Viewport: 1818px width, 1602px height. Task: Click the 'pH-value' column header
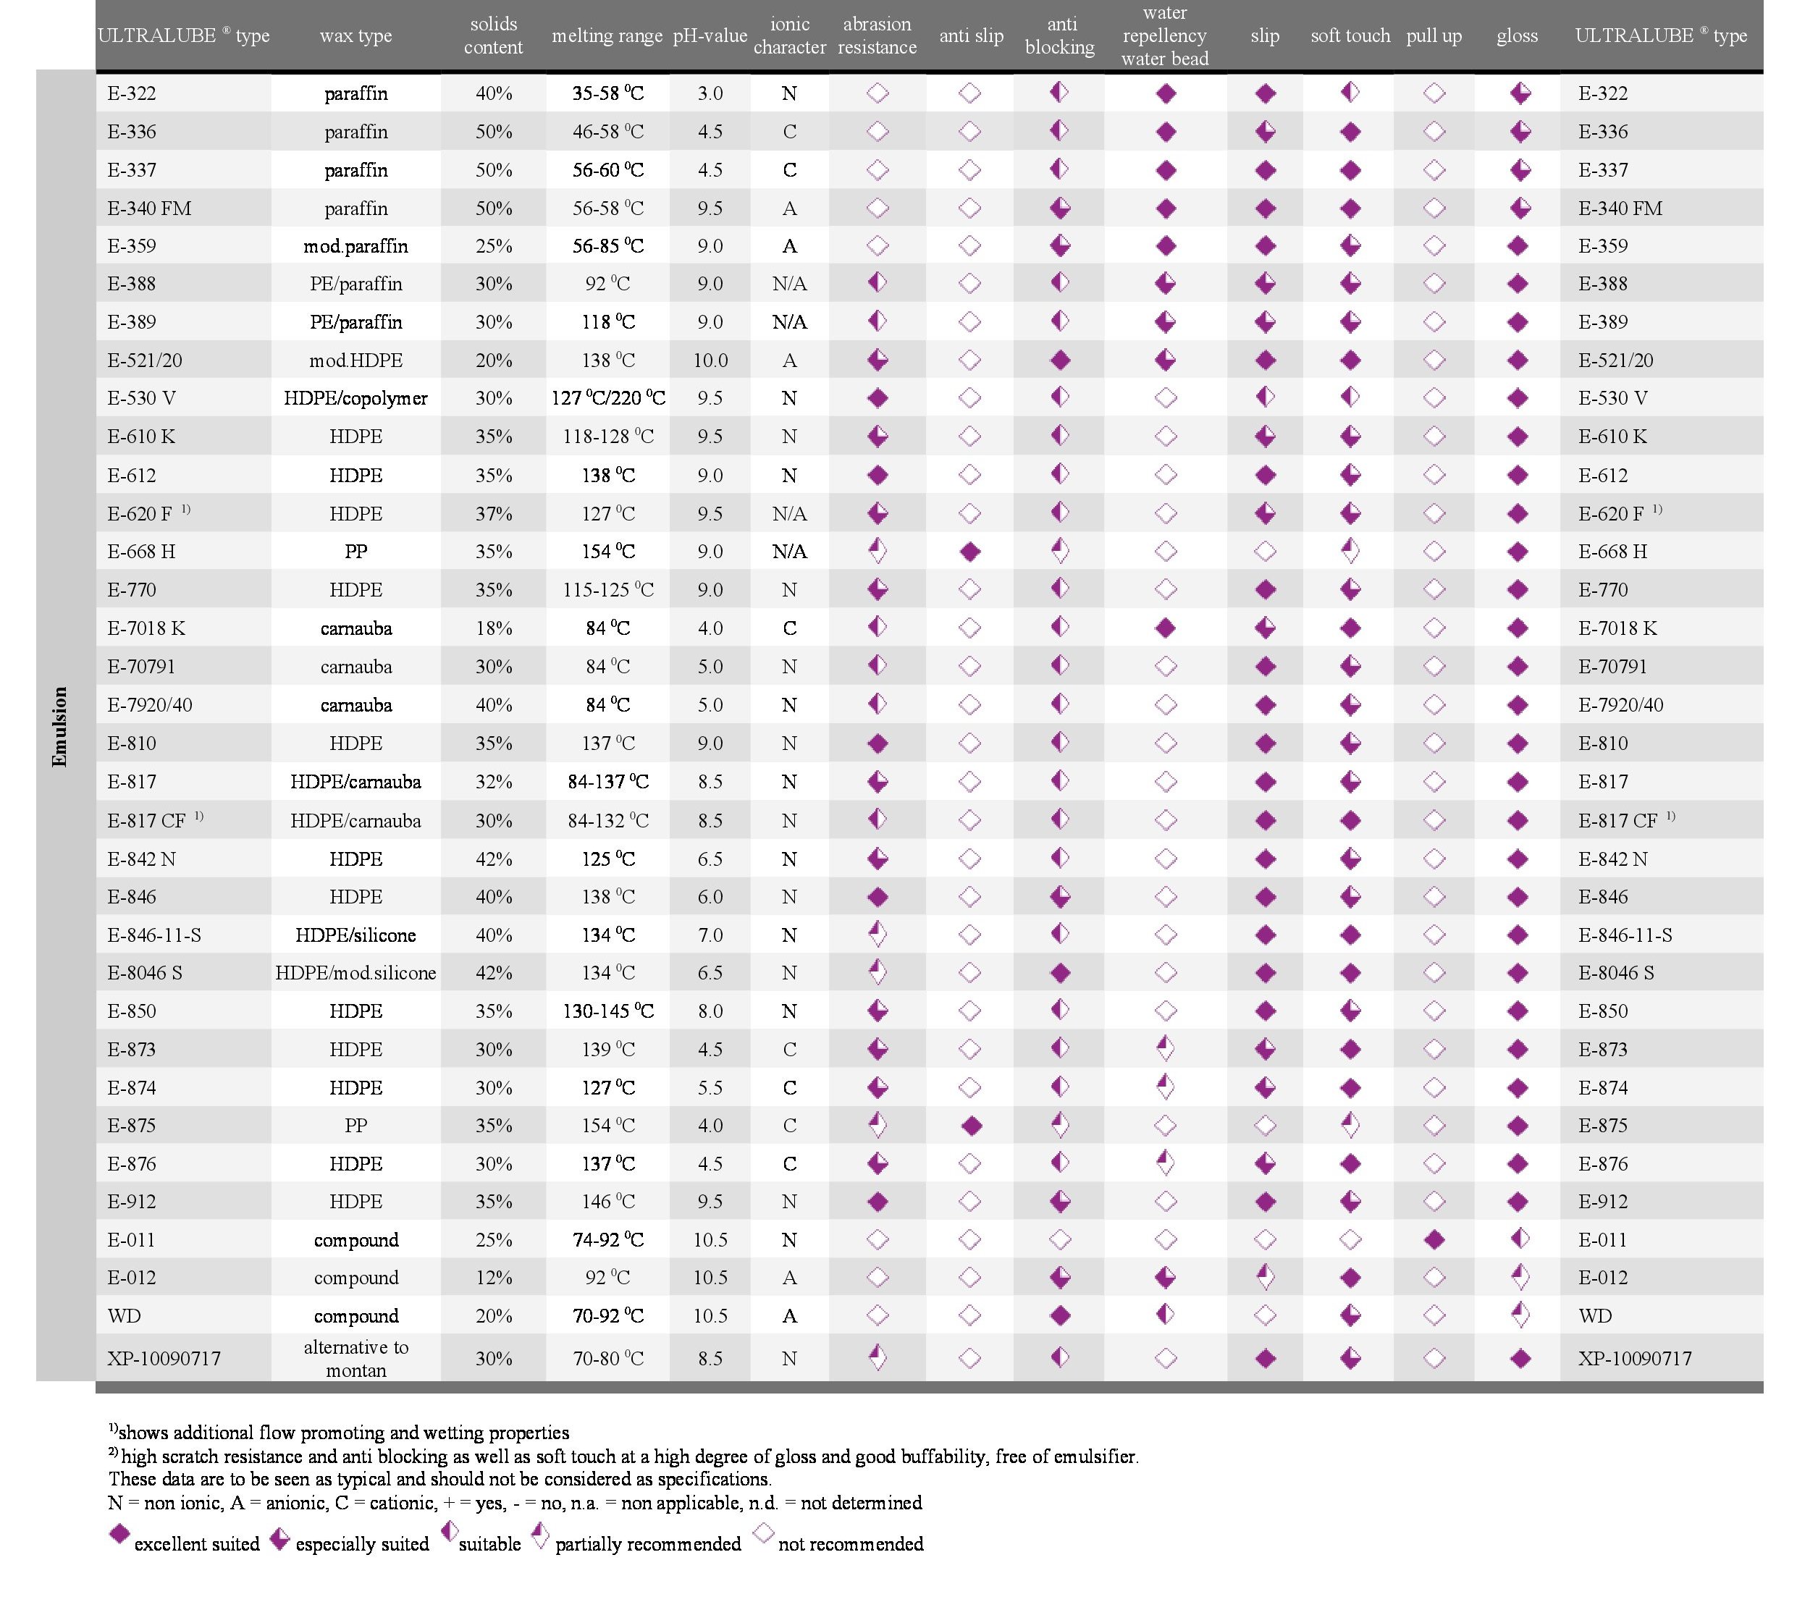(x=710, y=35)
